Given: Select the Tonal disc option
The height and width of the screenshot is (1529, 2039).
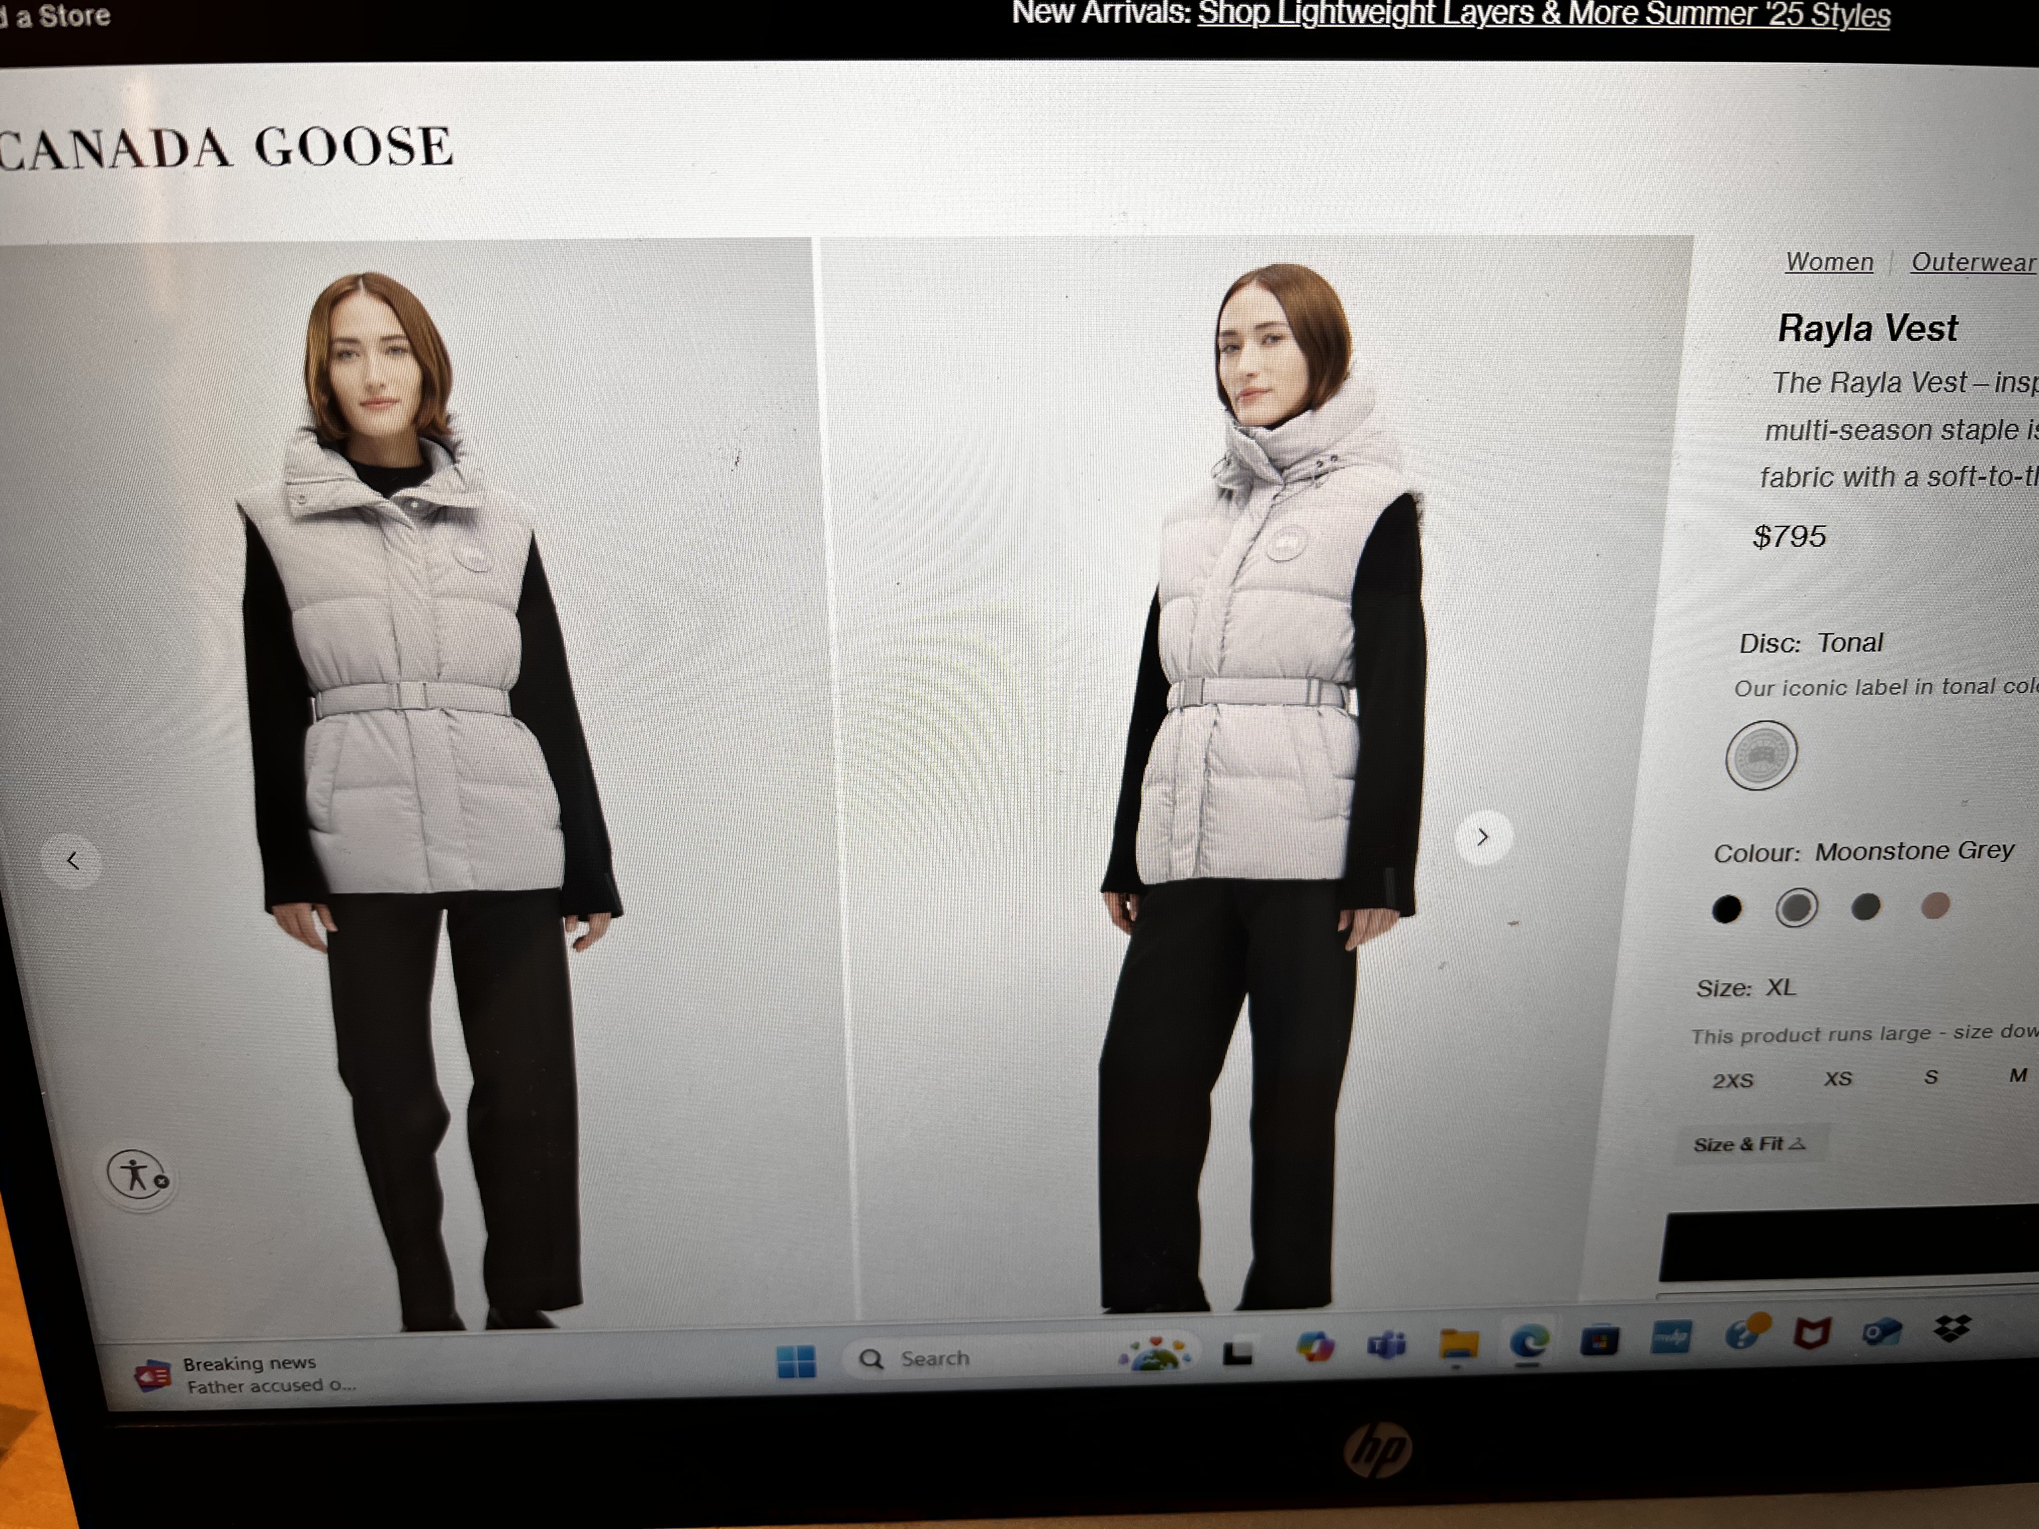Looking at the screenshot, I should pos(1761,755).
